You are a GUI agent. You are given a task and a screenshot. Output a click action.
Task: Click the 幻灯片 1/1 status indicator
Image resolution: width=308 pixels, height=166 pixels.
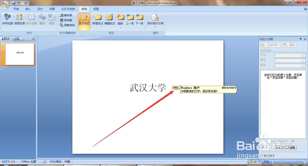tap(8, 162)
